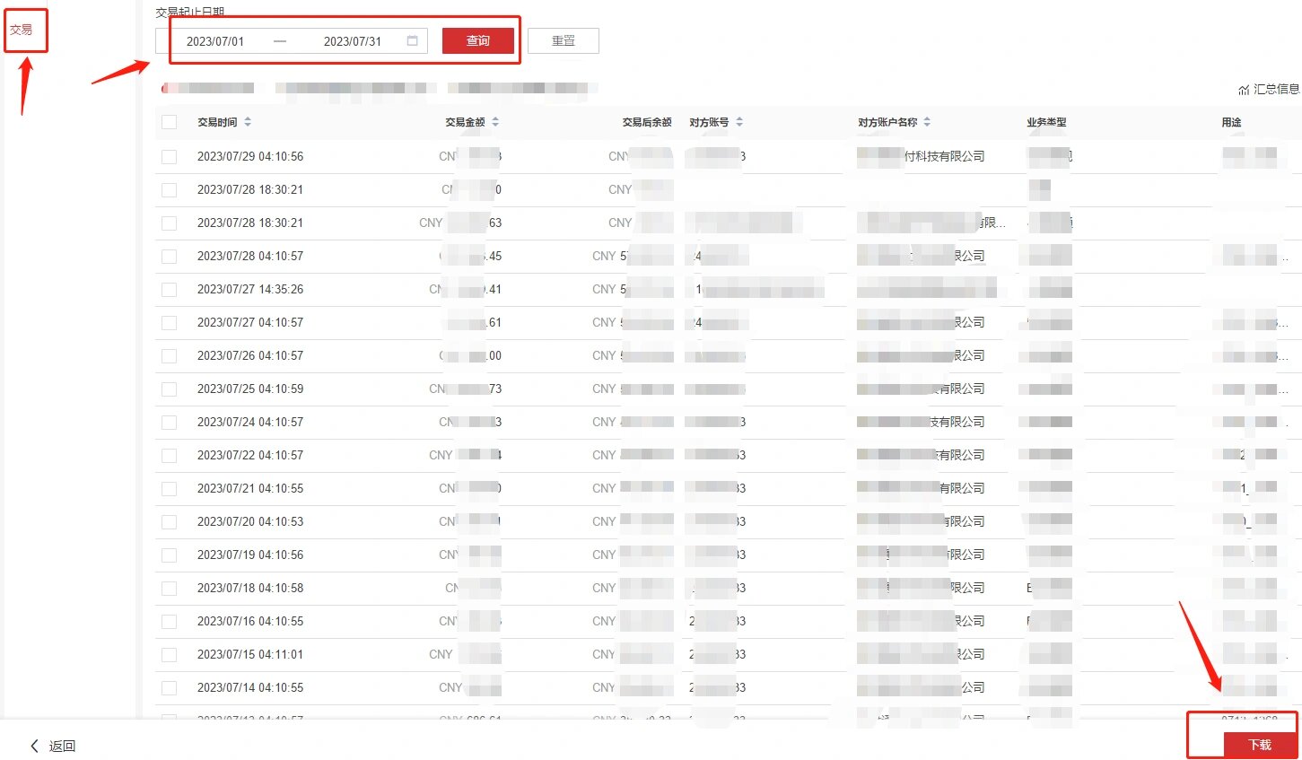The image size is (1302, 760).
Task: Navigate back using the 返回 link
Action: (x=63, y=746)
